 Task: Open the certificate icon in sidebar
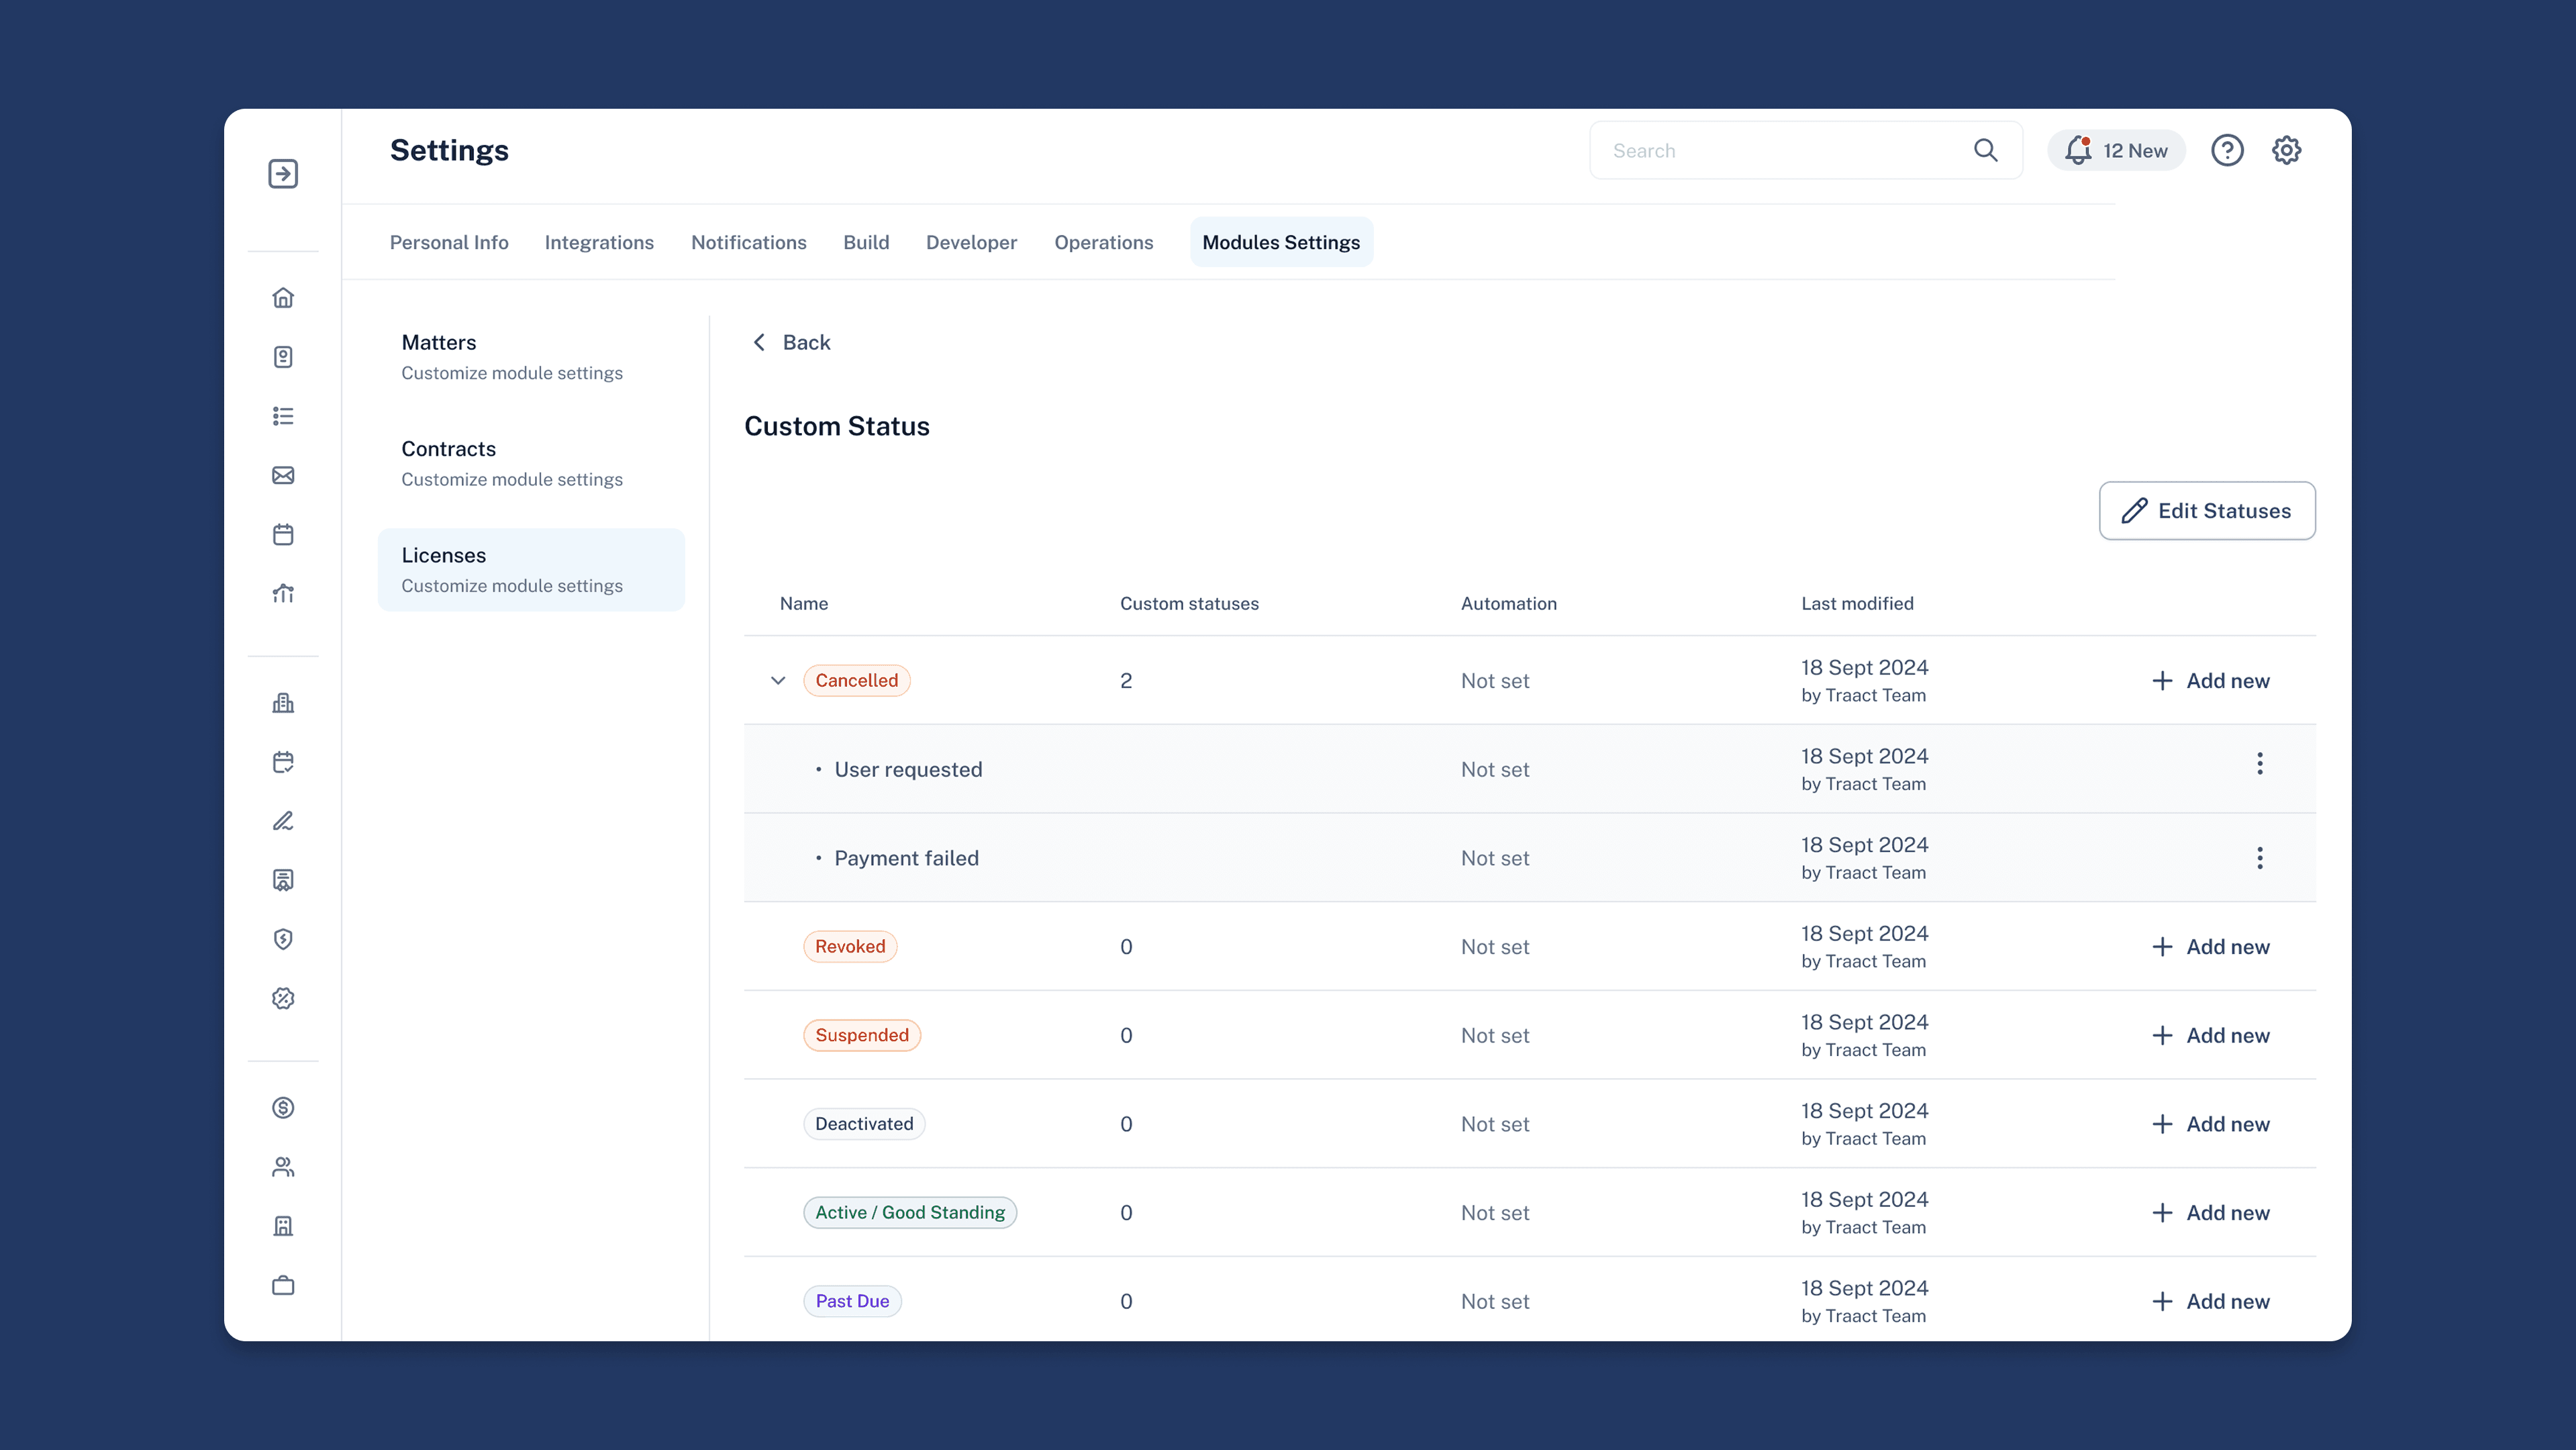(283, 880)
